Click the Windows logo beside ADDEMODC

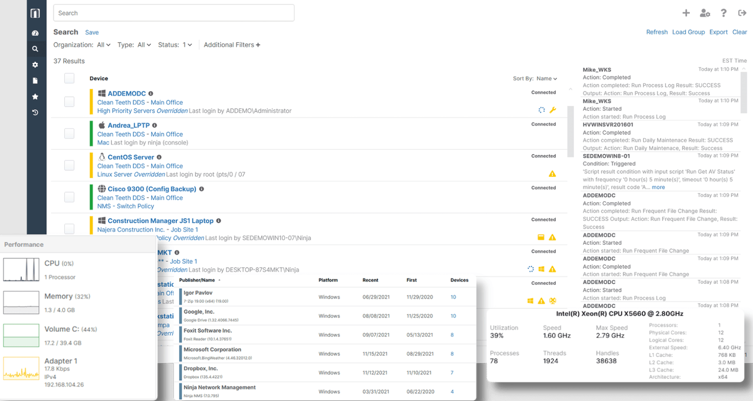pos(102,93)
